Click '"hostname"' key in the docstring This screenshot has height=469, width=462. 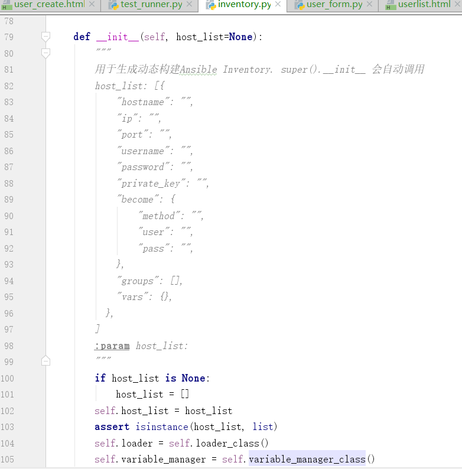143,102
